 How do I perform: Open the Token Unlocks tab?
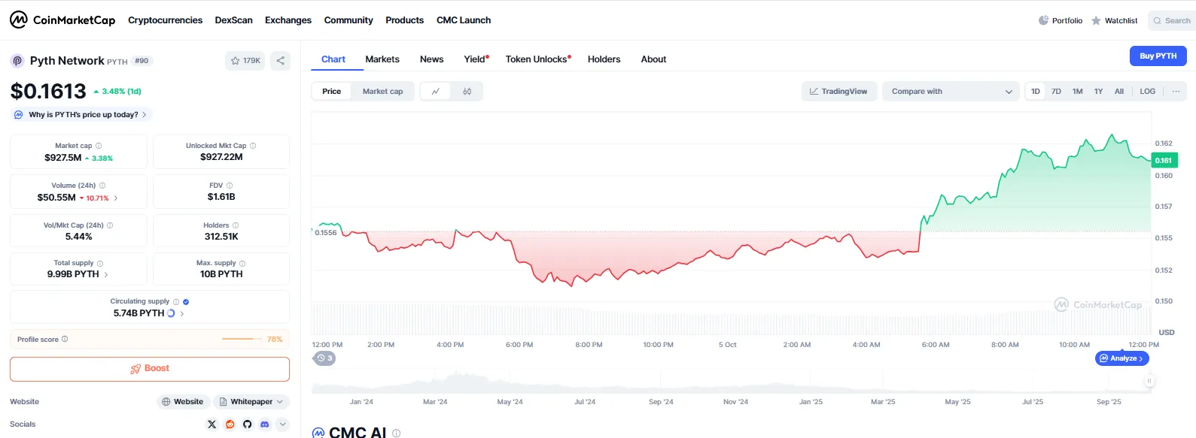click(x=537, y=59)
